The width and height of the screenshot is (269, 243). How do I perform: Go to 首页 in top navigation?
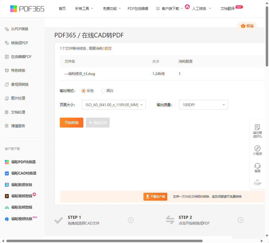click(62, 9)
